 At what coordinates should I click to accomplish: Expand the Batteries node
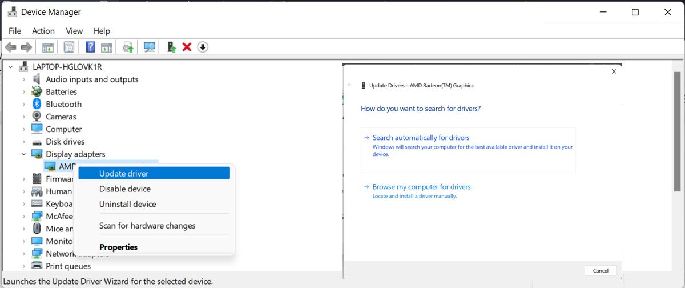[23, 92]
